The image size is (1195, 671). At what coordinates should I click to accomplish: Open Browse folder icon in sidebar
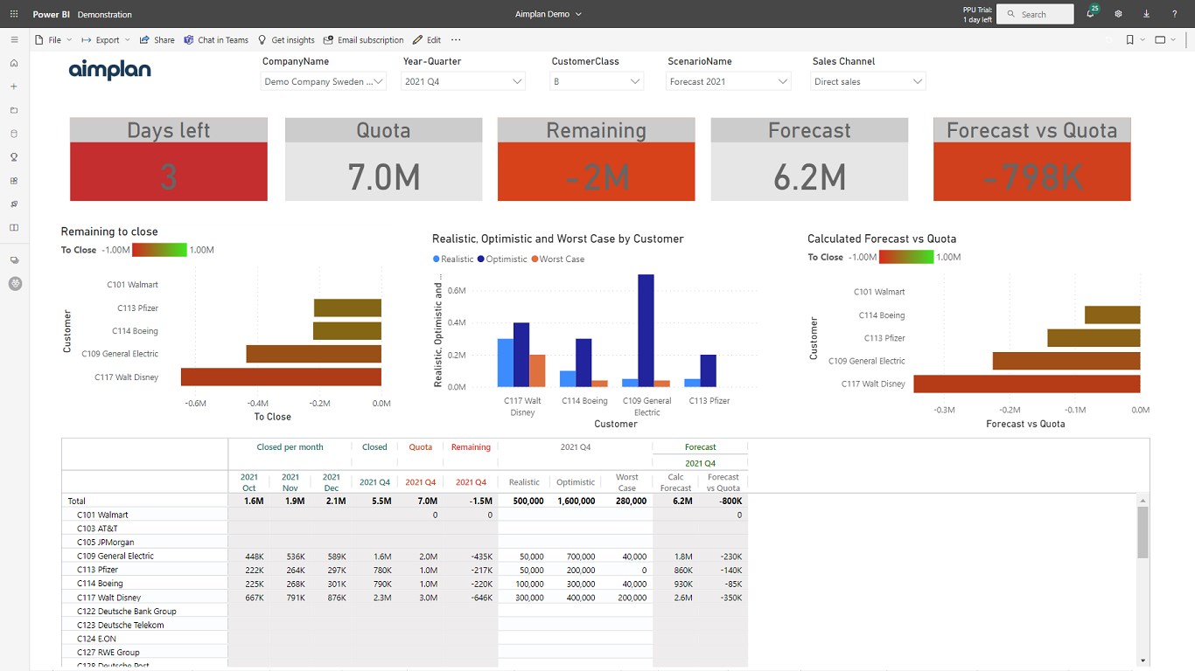(x=14, y=111)
